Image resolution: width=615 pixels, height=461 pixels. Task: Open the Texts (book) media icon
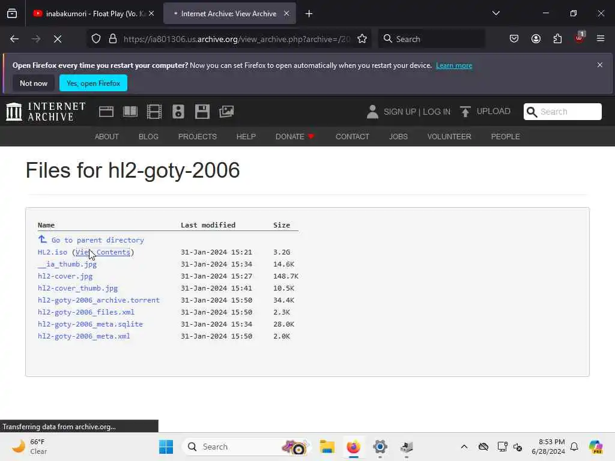[130, 112]
